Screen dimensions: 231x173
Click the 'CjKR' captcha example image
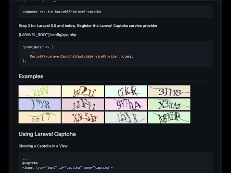pyautogui.click(x=126, y=91)
